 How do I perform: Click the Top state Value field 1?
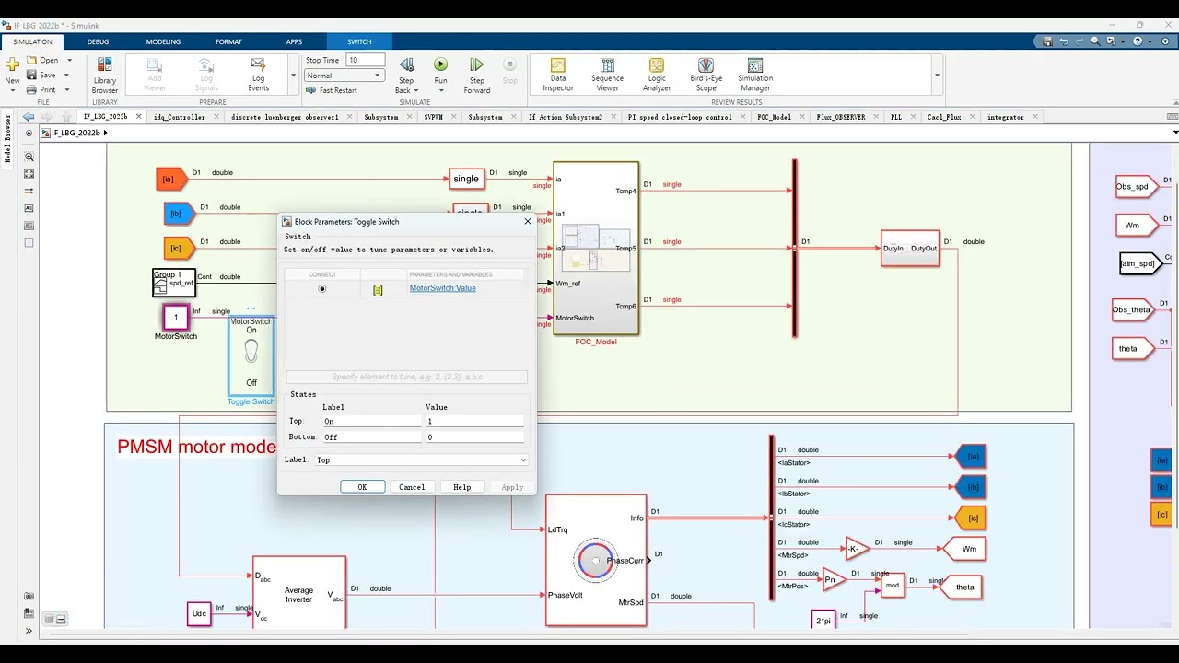click(x=473, y=421)
